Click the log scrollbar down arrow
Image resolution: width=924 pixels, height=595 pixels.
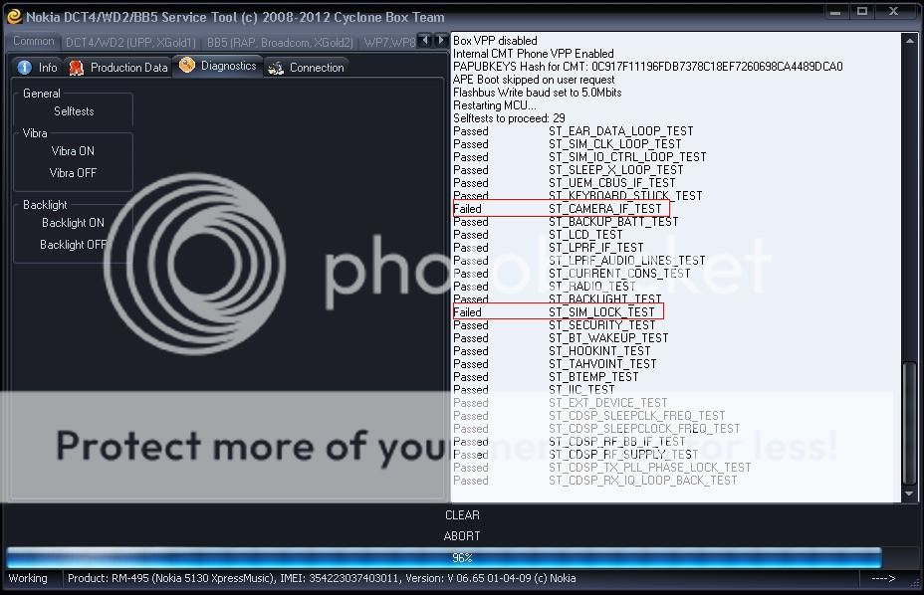910,494
